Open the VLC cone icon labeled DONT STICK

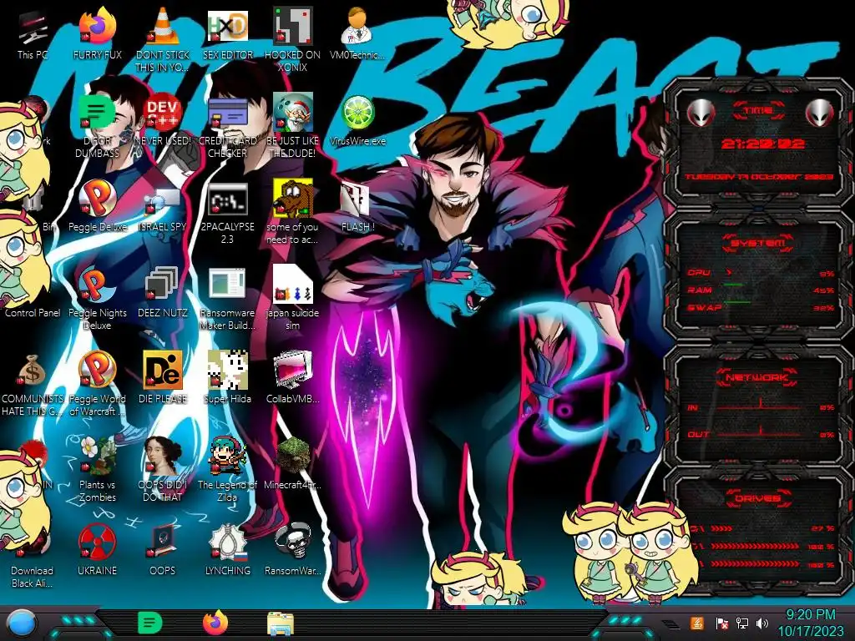coord(163,26)
